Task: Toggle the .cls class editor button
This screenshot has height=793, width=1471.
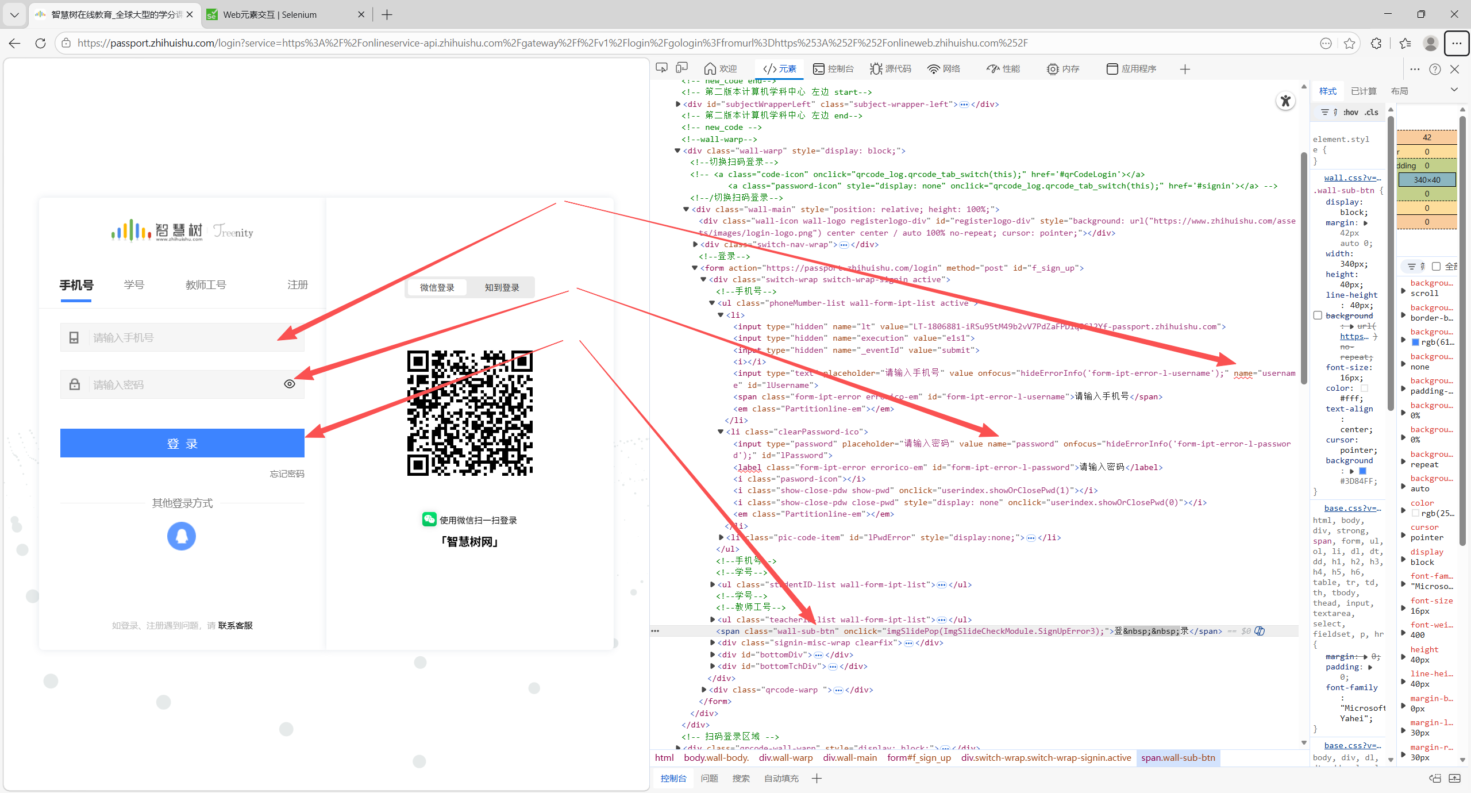Action: coord(1372,113)
